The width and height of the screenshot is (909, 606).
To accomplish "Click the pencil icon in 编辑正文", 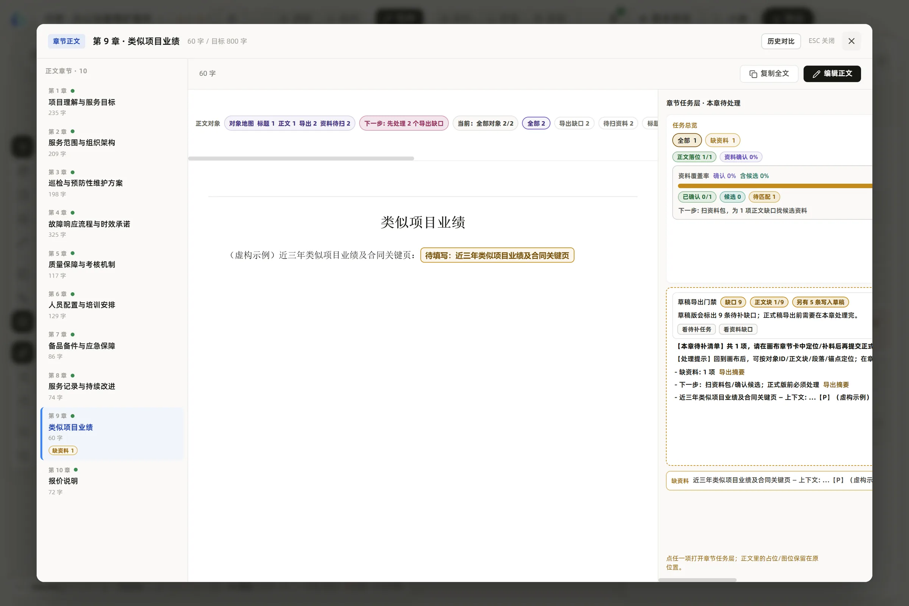I will [x=816, y=74].
